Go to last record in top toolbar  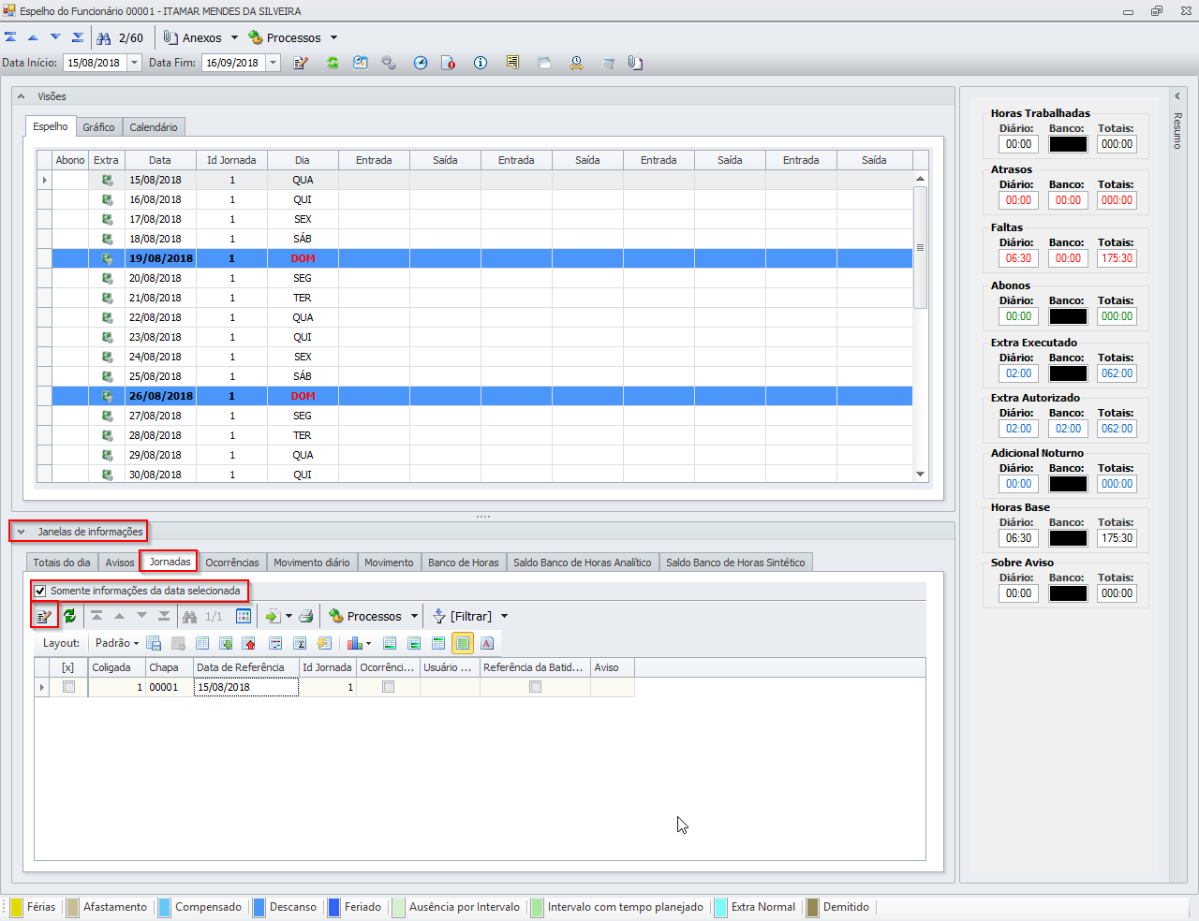click(78, 37)
